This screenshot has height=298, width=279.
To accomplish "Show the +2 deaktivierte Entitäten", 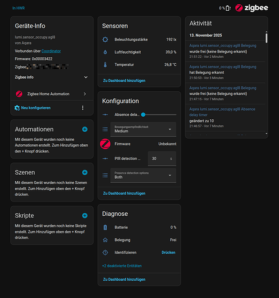I will (122, 266).
